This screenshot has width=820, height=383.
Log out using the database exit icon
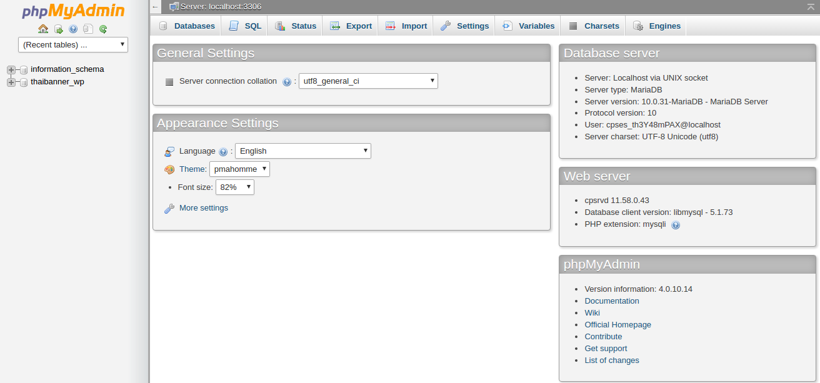pyautogui.click(x=58, y=29)
